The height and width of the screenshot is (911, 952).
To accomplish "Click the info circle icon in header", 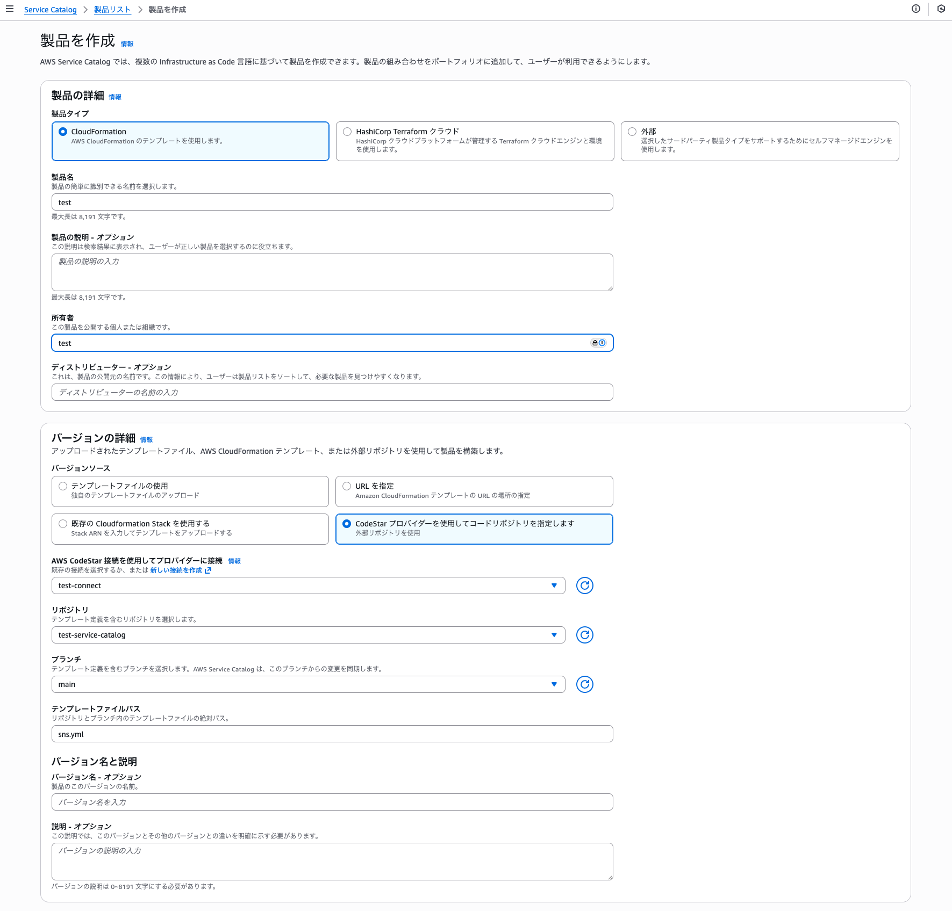I will (x=916, y=9).
